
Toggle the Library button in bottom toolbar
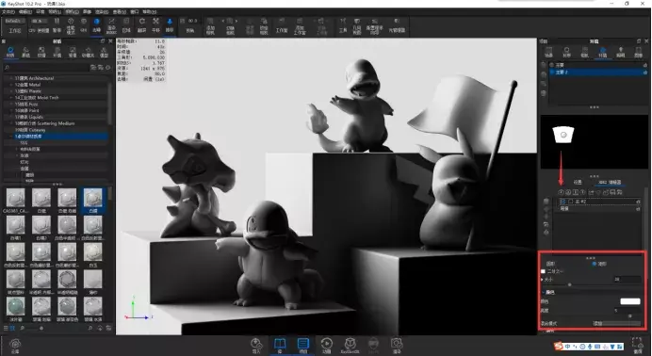[x=280, y=346]
